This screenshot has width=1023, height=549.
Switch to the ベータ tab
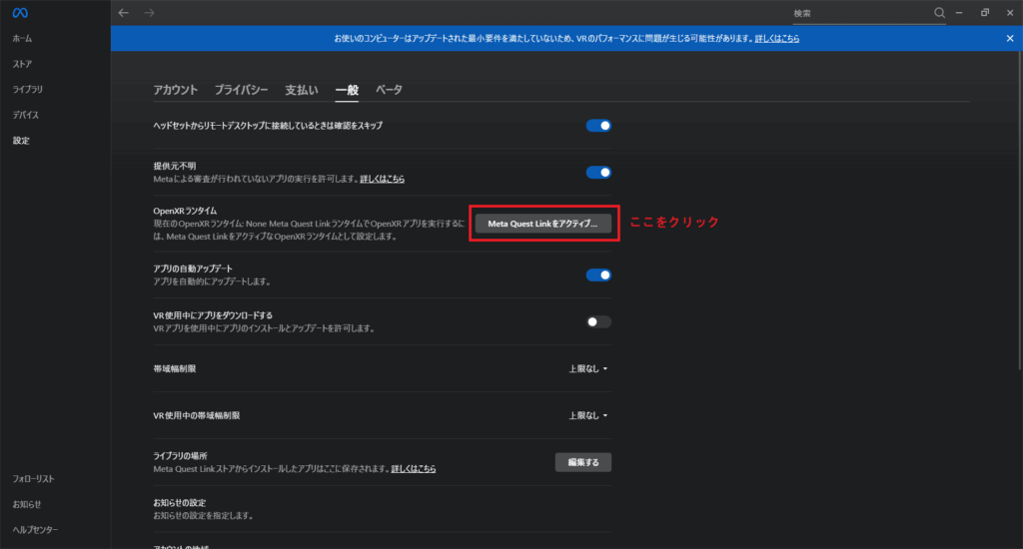389,90
